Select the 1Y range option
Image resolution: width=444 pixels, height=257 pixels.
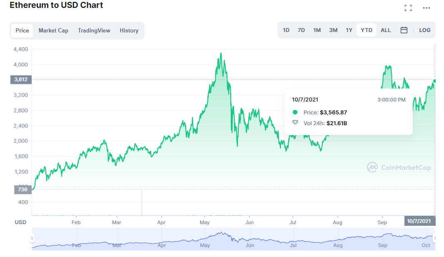349,30
